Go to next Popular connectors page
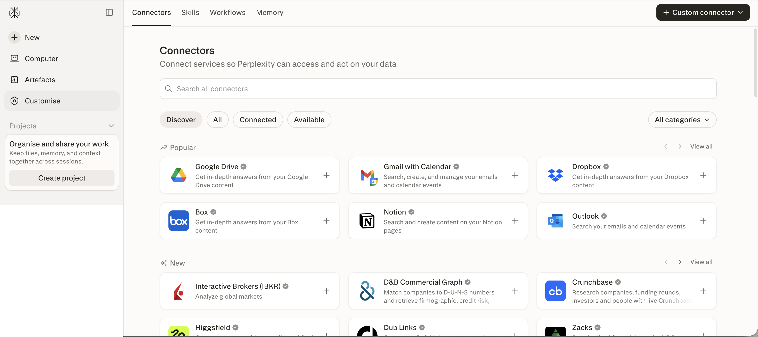Image resolution: width=758 pixels, height=337 pixels. click(680, 146)
